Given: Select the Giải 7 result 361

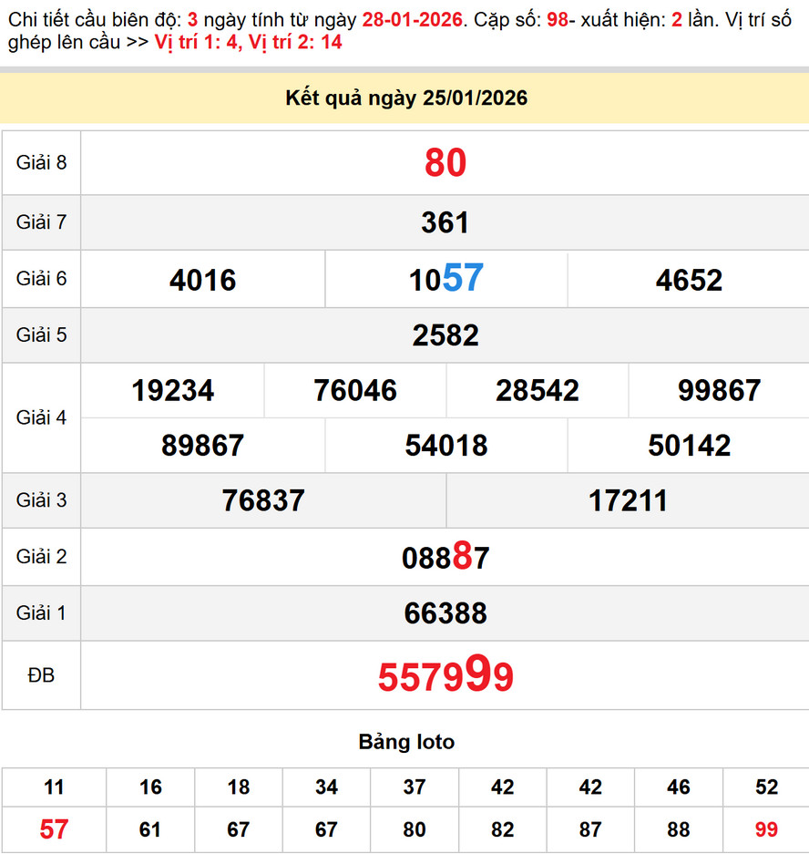Looking at the screenshot, I should 445,222.
